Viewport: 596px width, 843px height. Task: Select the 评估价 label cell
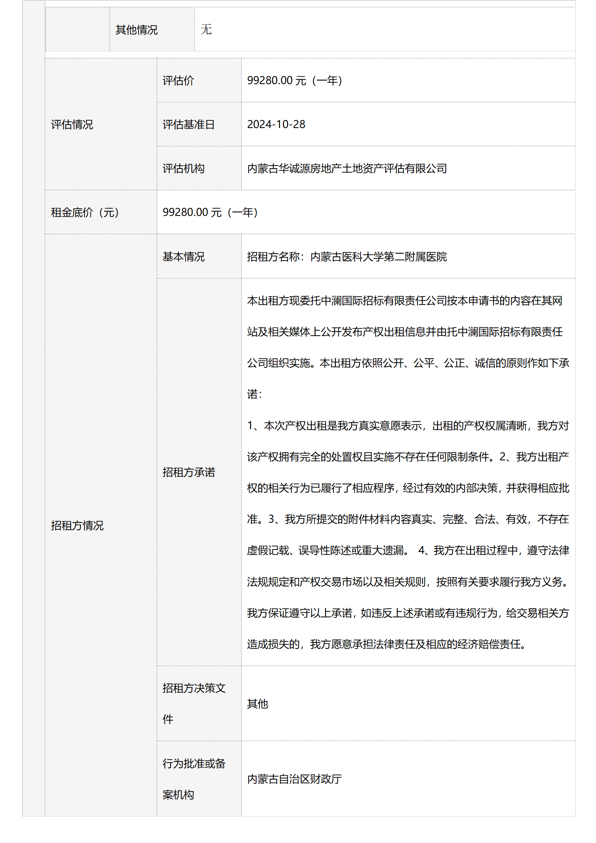click(178, 80)
